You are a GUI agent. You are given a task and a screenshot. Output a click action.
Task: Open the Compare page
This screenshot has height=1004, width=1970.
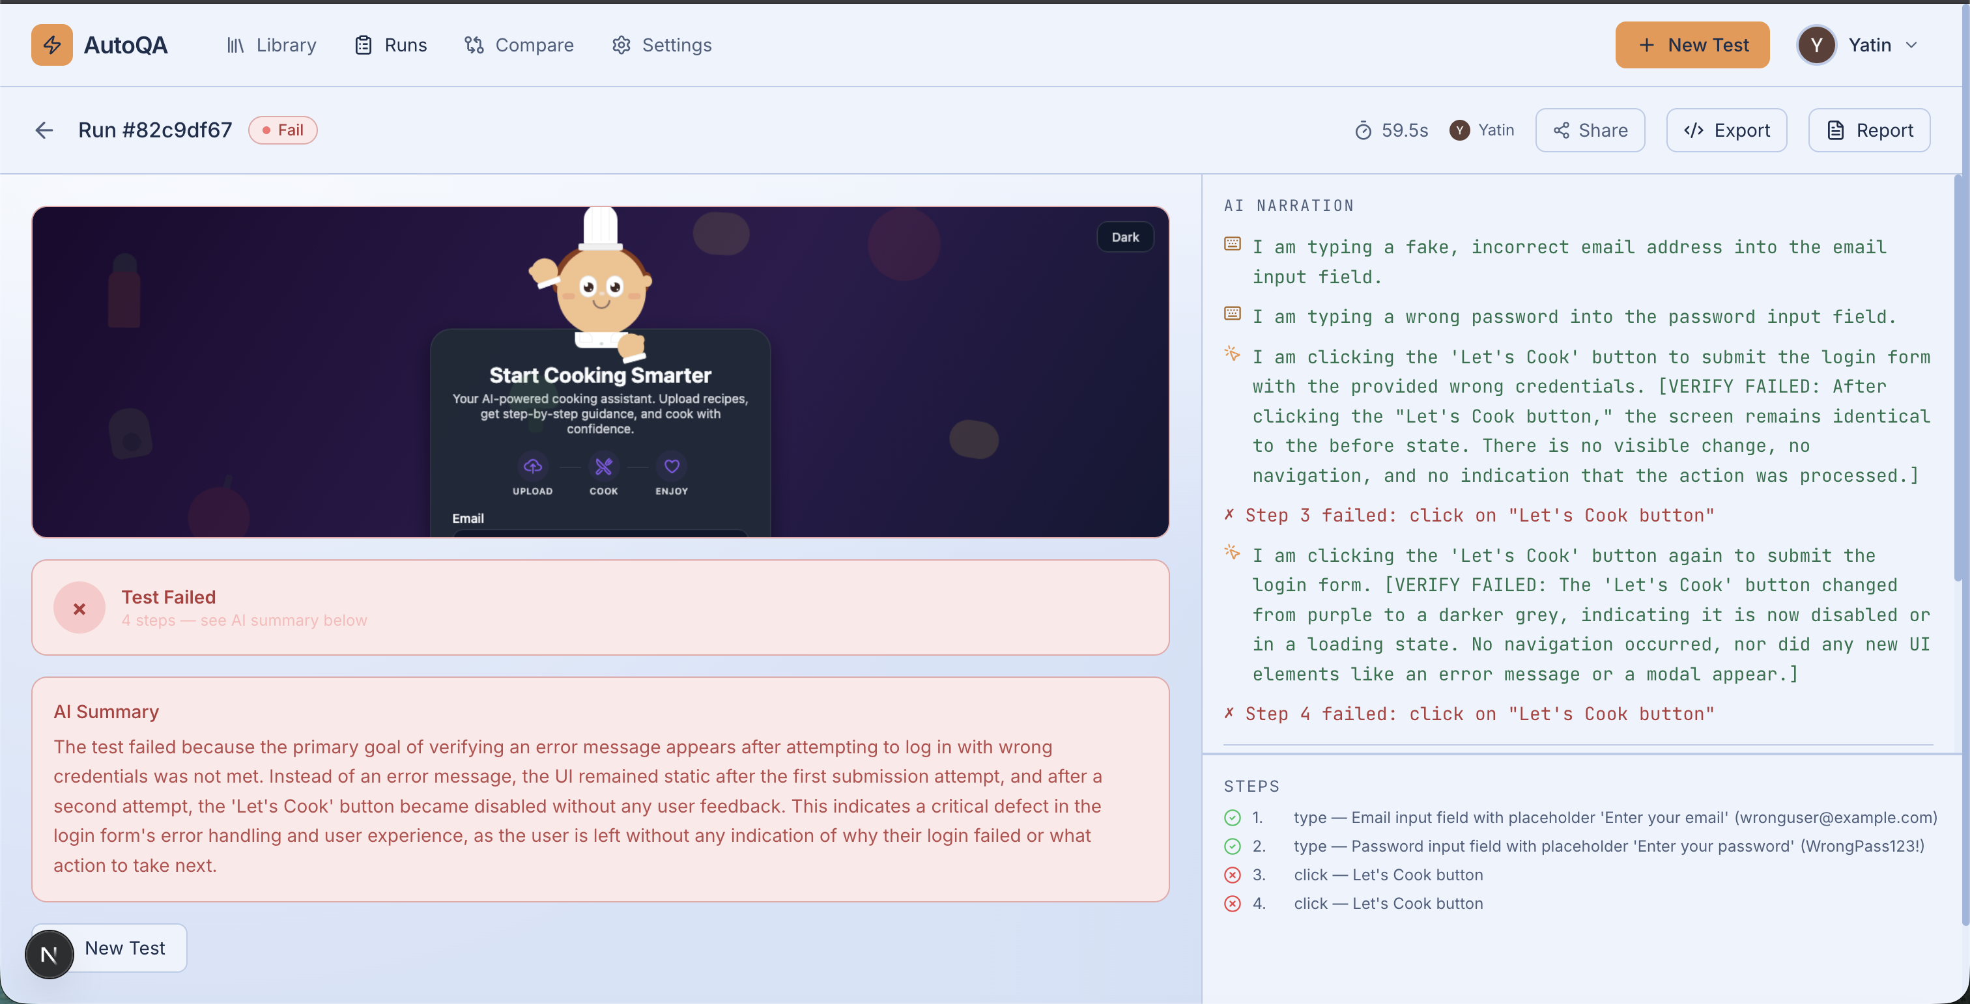coord(519,45)
